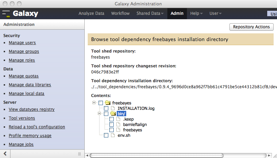This screenshot has width=277, height=158.
Task: Select the .keep tree item
Action: (129, 119)
